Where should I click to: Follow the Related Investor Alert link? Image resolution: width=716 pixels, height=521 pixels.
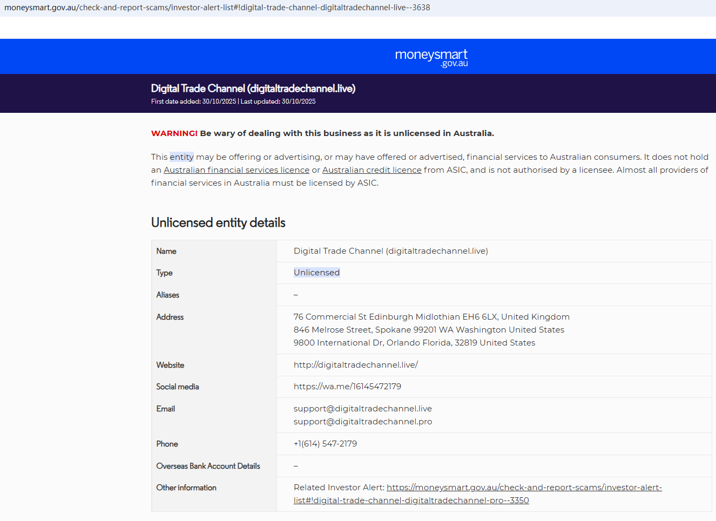[478, 494]
